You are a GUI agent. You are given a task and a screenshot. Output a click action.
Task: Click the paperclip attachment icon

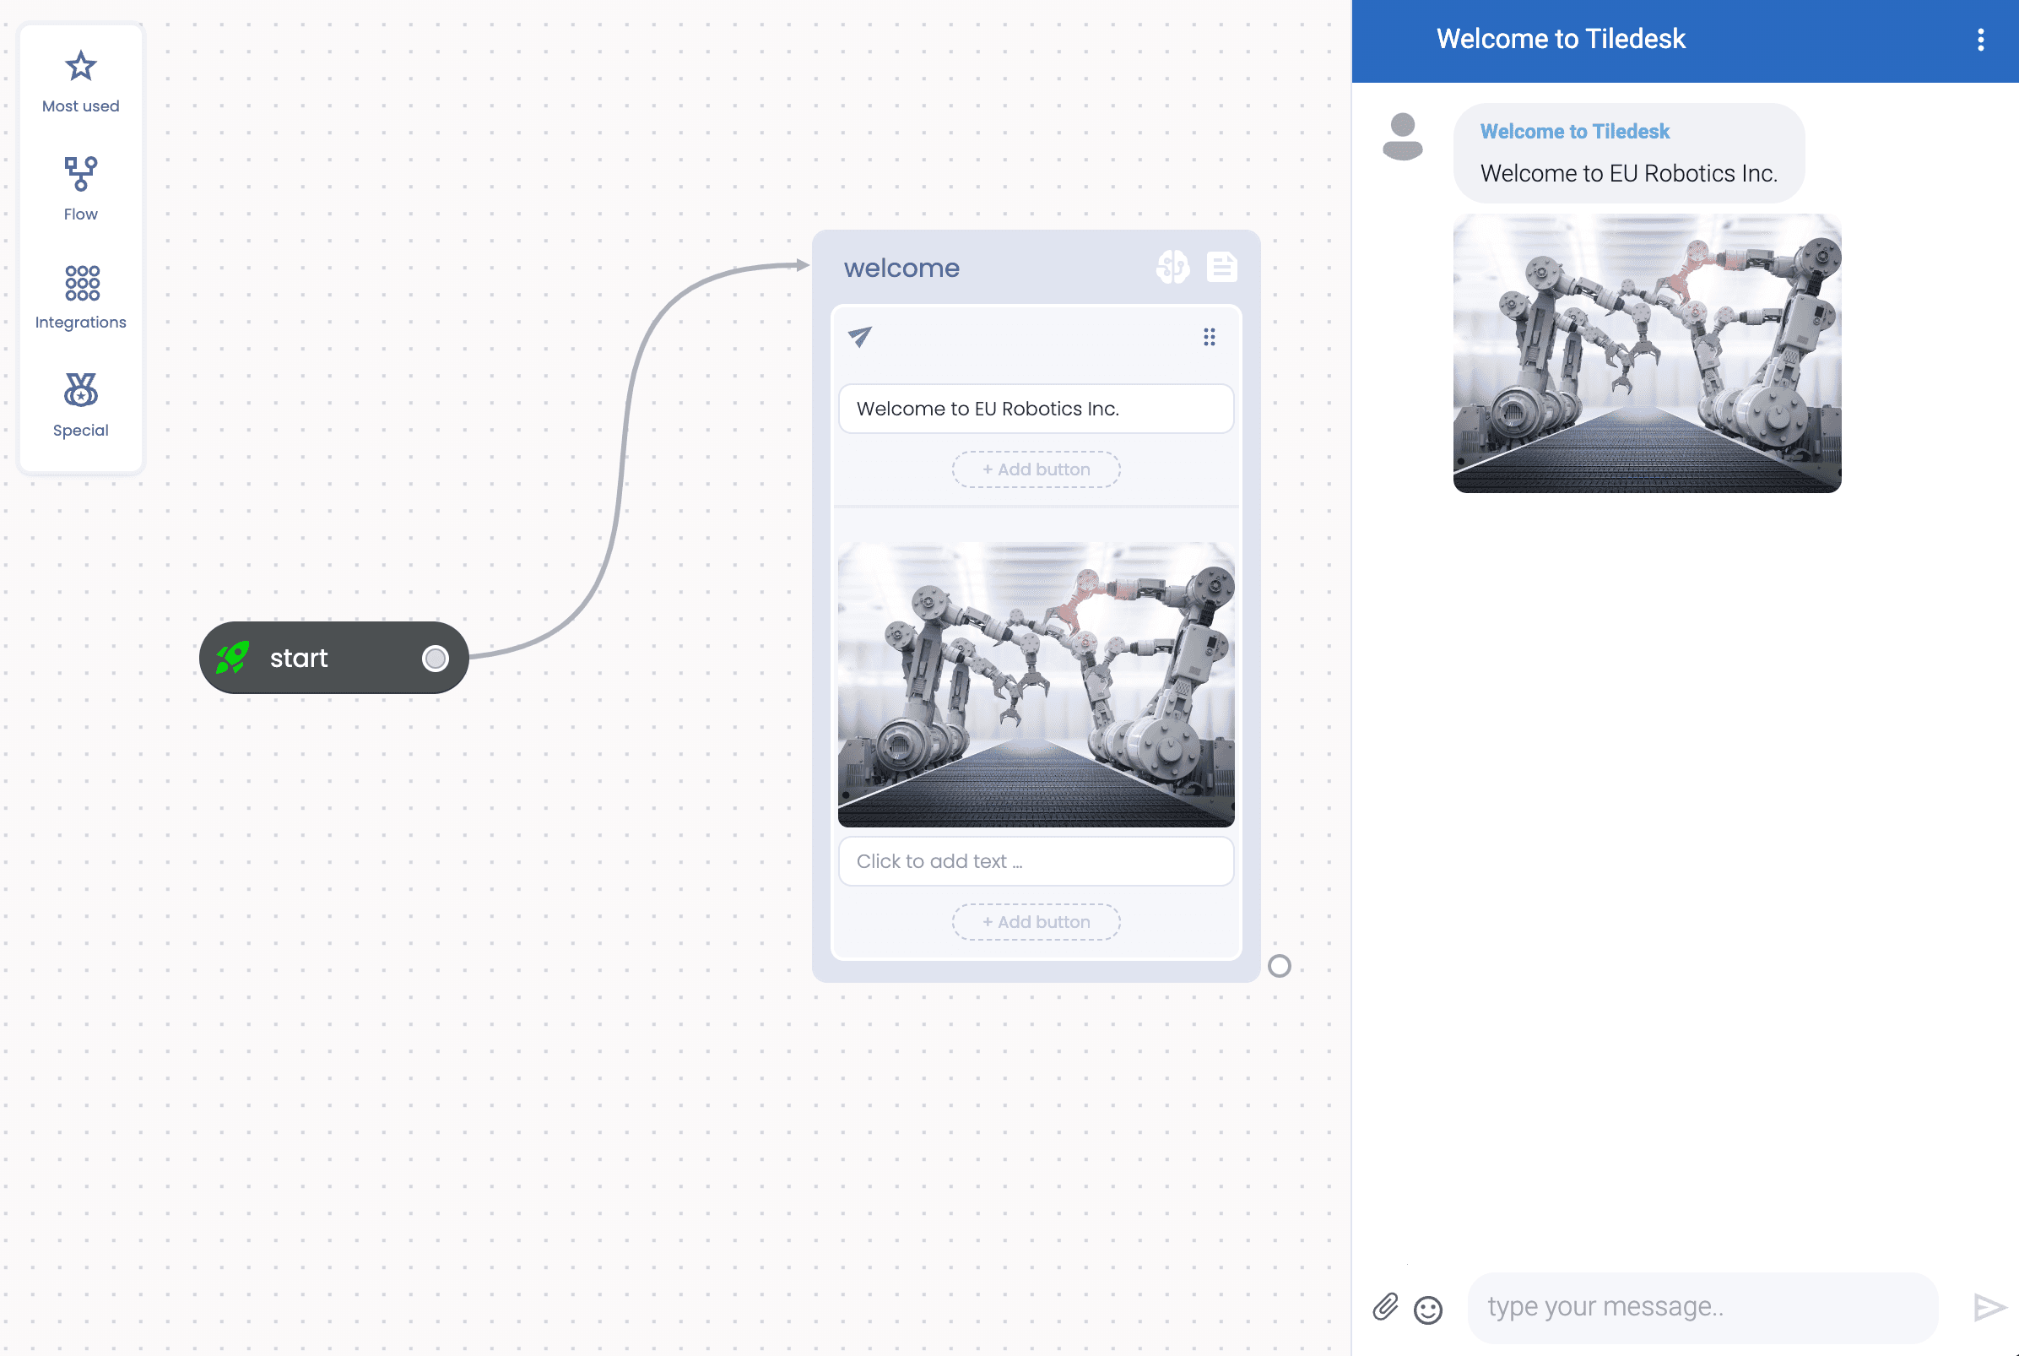click(x=1384, y=1307)
